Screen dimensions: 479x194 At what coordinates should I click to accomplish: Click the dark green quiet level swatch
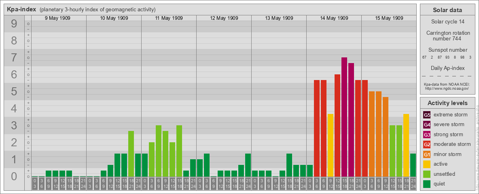coord(427,183)
